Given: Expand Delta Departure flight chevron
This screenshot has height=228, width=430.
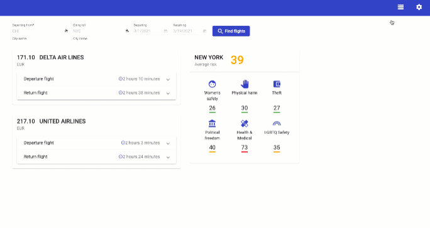Looking at the screenshot, I should coord(168,80).
